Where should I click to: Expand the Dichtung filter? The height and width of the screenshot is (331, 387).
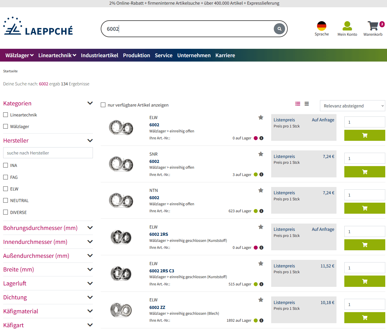pos(90,297)
